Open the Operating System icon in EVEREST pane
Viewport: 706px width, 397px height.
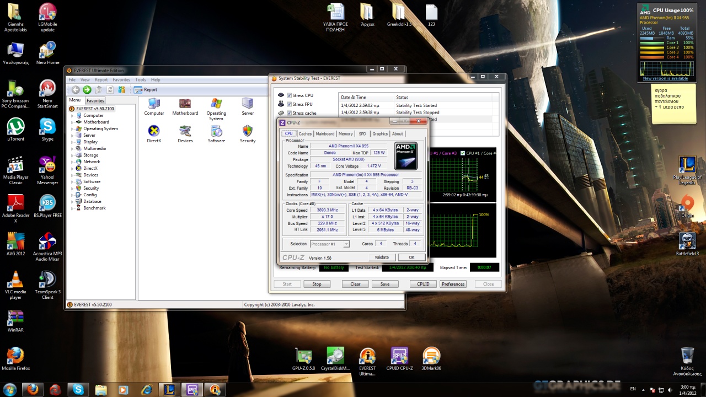[216, 110]
